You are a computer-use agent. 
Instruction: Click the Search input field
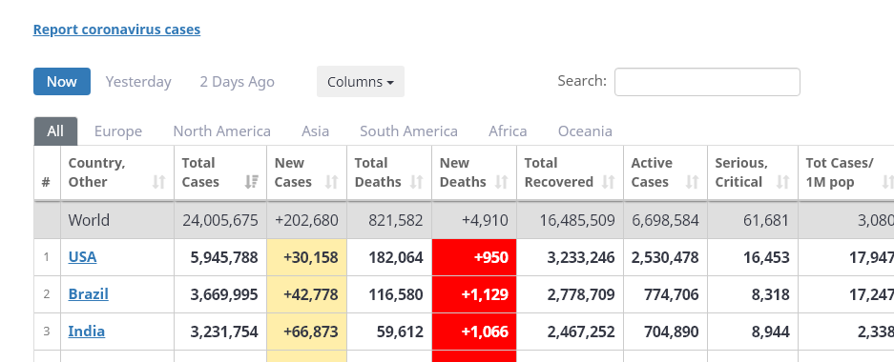coord(707,82)
